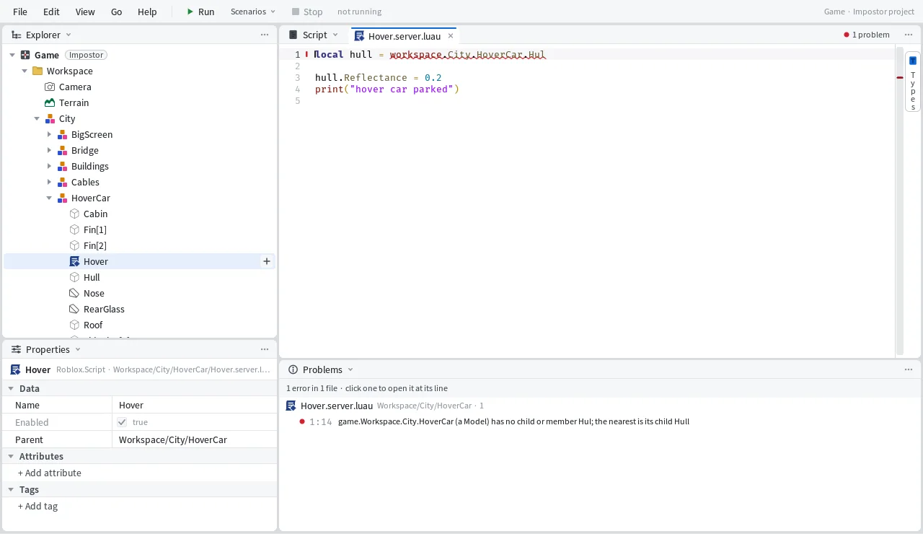Image resolution: width=923 pixels, height=534 pixels.
Task: Close the Hover.server.luau tab
Action: pos(451,35)
